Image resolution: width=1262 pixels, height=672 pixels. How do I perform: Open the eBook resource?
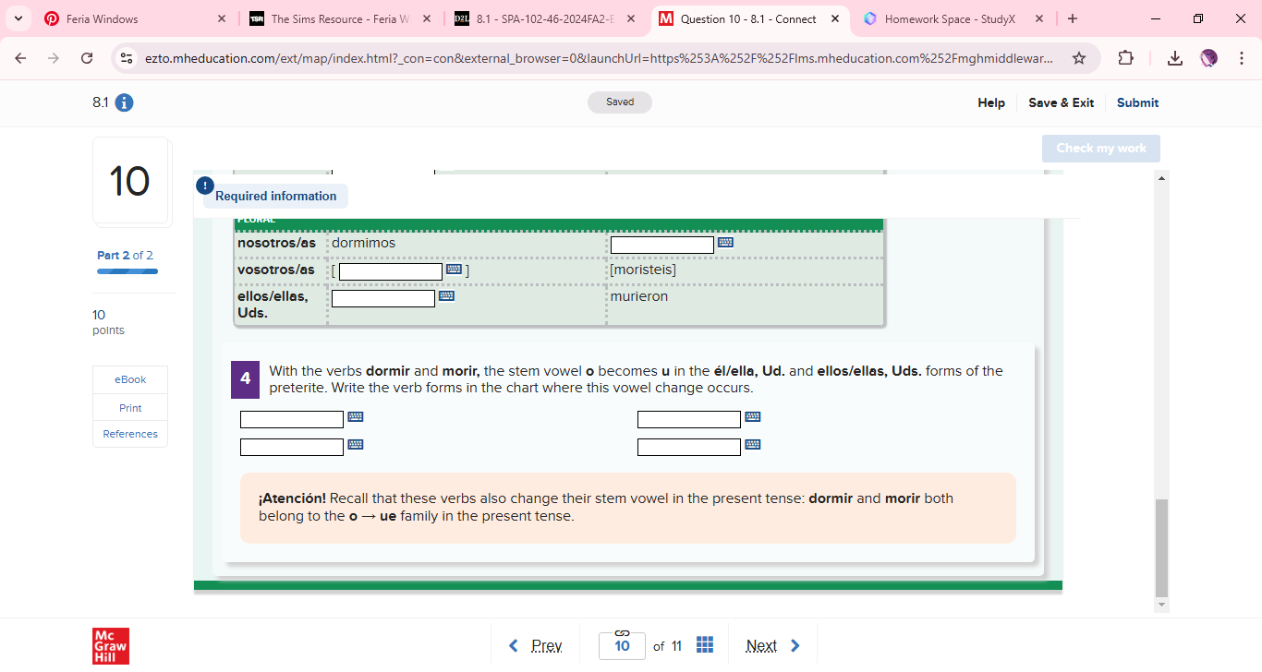[130, 379]
